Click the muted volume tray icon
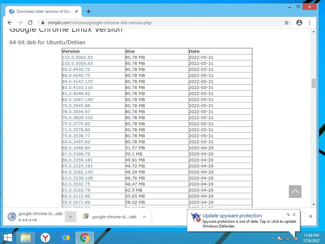This screenshot has width=325, height=244. [x=280, y=238]
